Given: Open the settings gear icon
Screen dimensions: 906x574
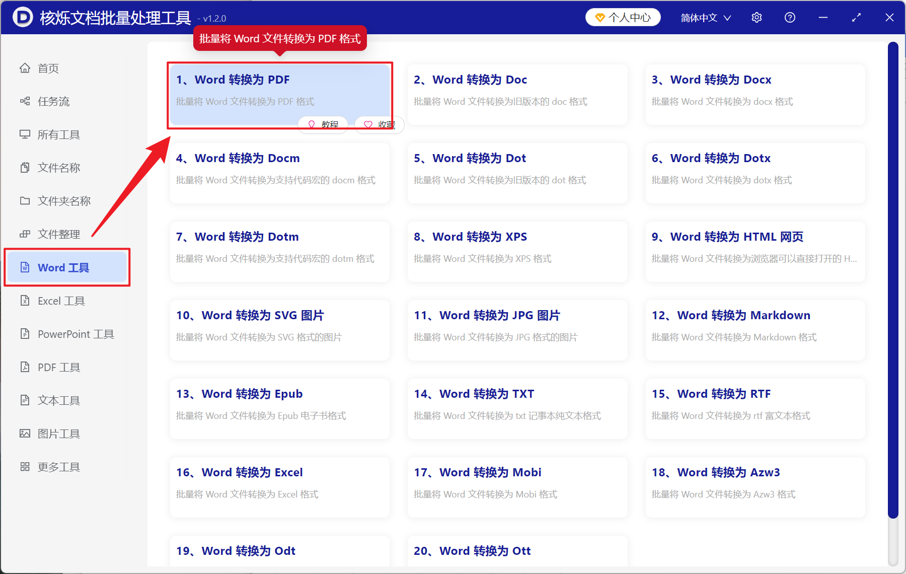Looking at the screenshot, I should (x=757, y=18).
